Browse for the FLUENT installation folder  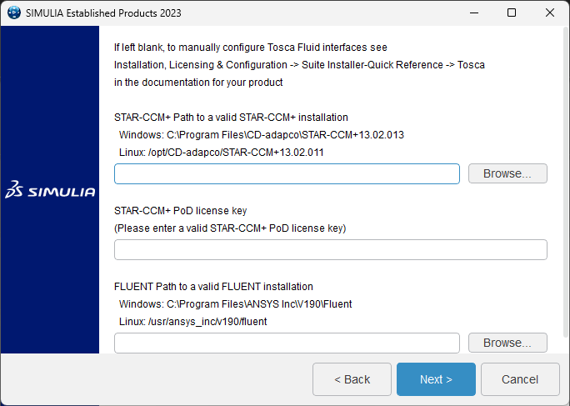pos(507,343)
